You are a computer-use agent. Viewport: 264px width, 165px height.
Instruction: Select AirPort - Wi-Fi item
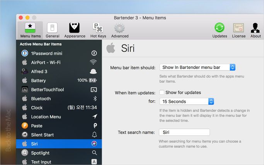59,63
